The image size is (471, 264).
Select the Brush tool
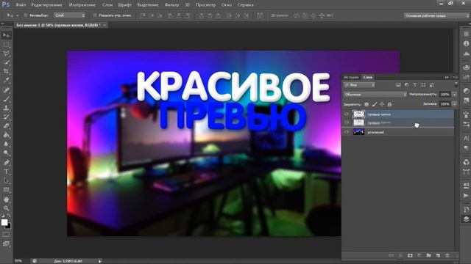(6, 99)
